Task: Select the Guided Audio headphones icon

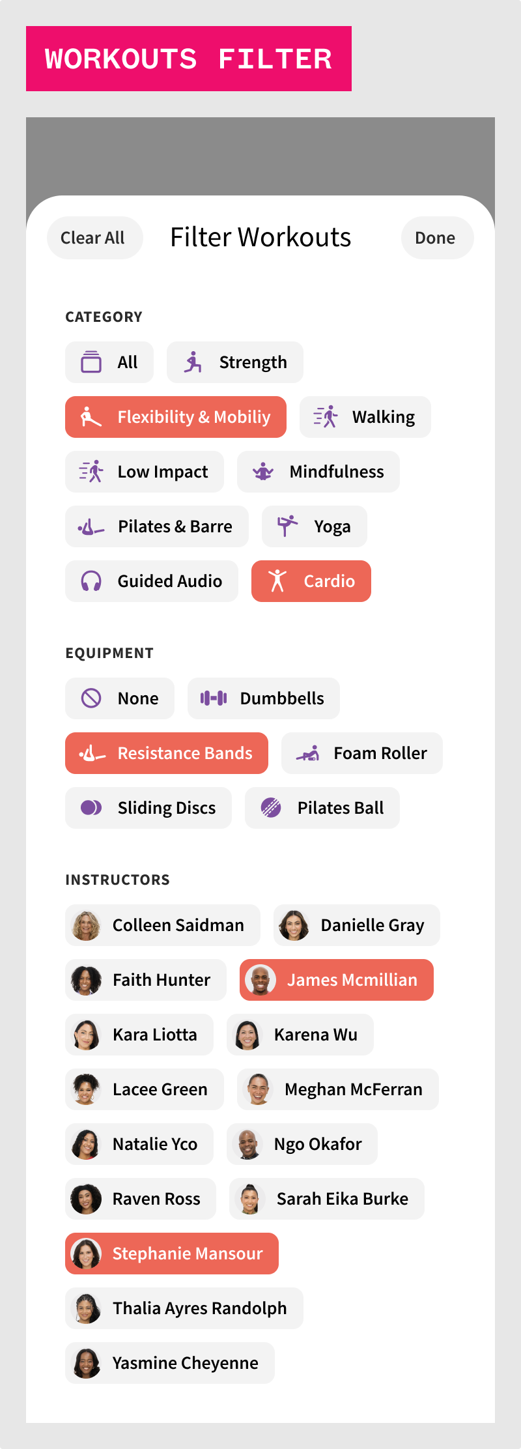Action: tap(91, 581)
